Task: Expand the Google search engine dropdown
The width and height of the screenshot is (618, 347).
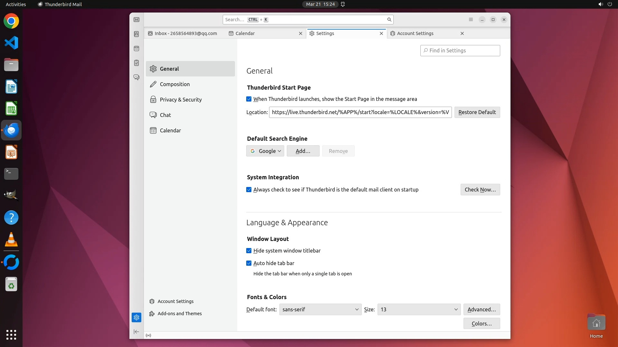Action: [265, 151]
